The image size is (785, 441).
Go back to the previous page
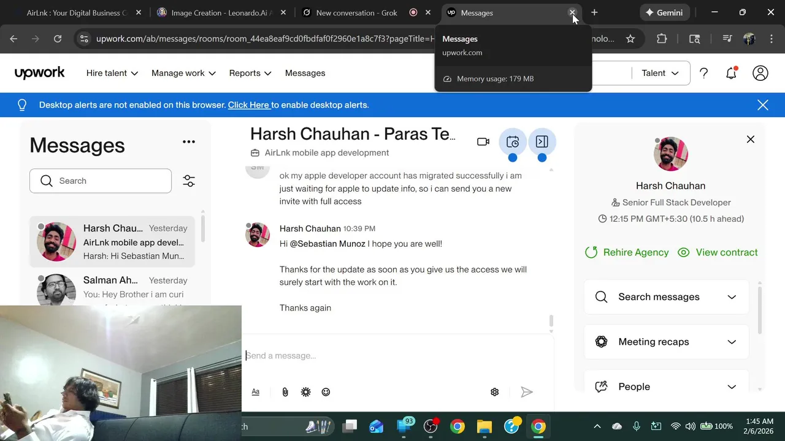pos(13,39)
